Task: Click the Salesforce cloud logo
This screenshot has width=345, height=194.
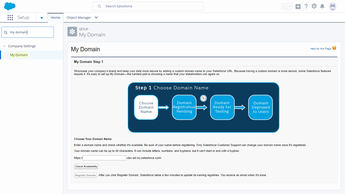Action: pyautogui.click(x=10, y=6)
